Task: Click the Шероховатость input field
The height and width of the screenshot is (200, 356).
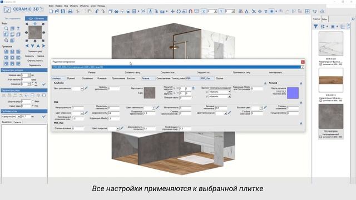Action: (x=113, y=113)
